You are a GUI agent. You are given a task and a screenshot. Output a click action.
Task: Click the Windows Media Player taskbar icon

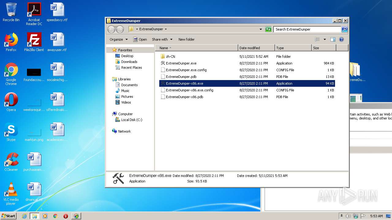(x=45, y=216)
